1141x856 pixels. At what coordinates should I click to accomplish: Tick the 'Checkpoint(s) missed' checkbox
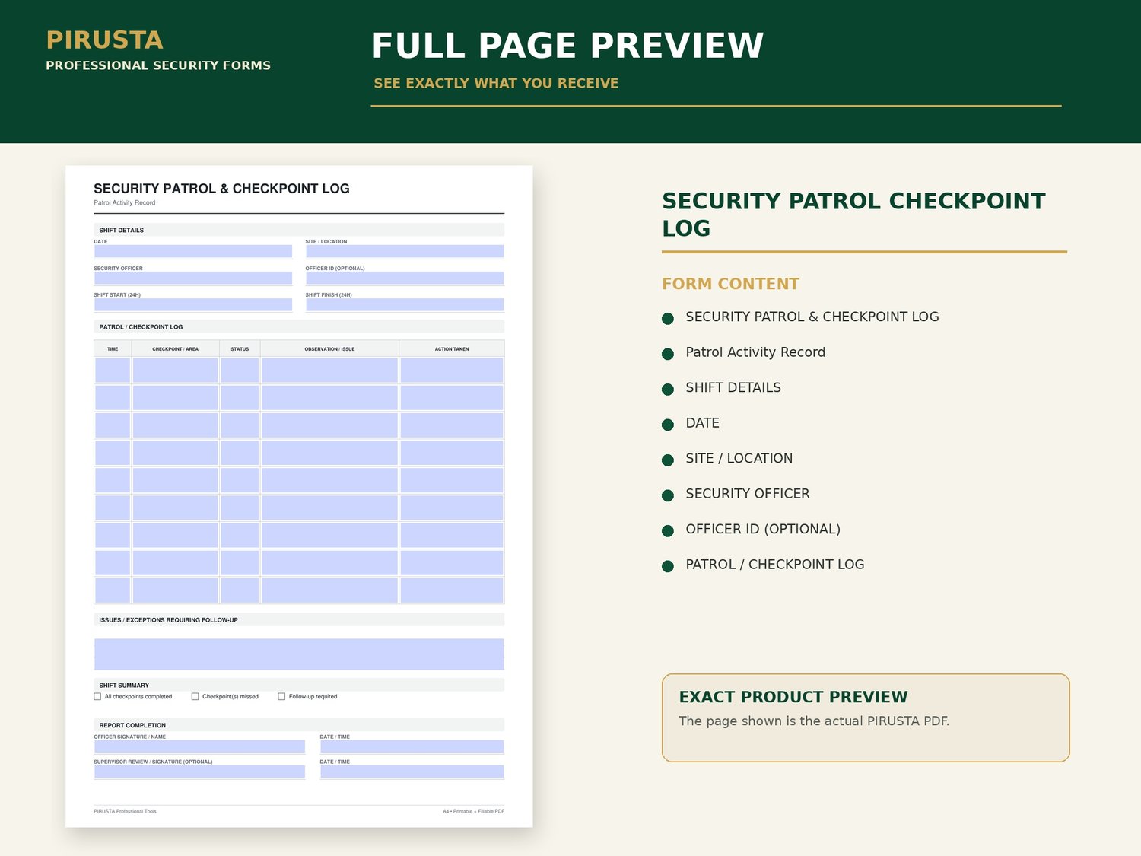[x=195, y=696]
